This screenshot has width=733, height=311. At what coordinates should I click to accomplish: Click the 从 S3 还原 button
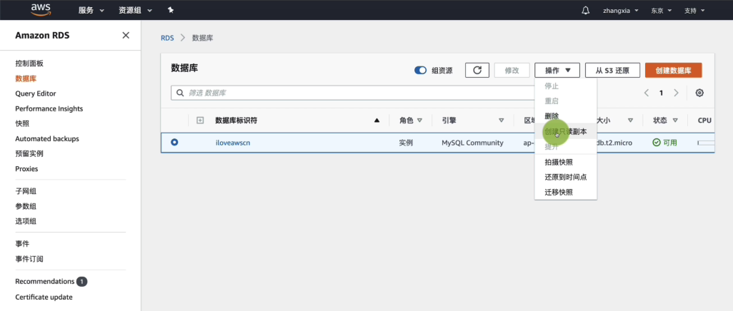tap(612, 70)
